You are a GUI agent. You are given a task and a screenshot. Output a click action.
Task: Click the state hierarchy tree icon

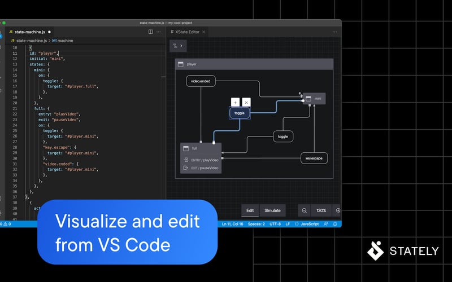click(x=175, y=46)
